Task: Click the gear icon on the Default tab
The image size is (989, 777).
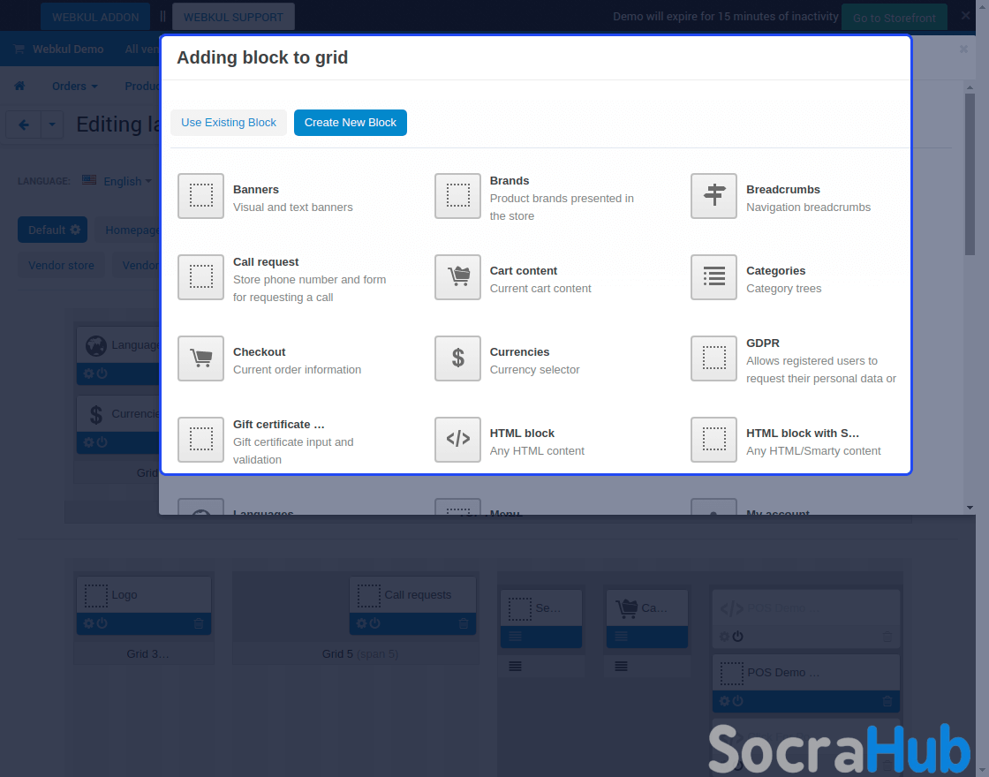Action: (x=75, y=230)
